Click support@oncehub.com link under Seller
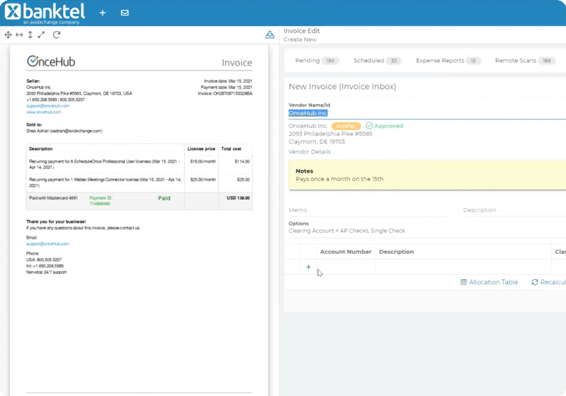Screen dimensions: 566x396 pos(47,106)
